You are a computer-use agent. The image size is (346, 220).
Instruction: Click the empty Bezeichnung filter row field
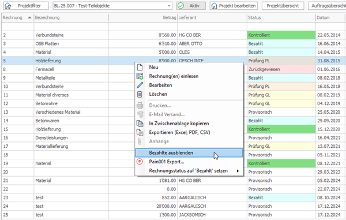pyautogui.click(x=71, y=27)
